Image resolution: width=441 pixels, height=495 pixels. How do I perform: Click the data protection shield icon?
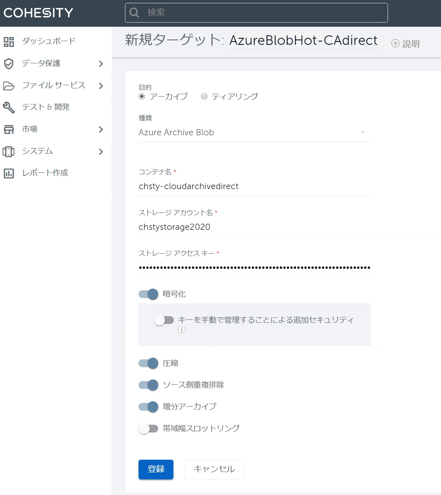[x=9, y=64]
